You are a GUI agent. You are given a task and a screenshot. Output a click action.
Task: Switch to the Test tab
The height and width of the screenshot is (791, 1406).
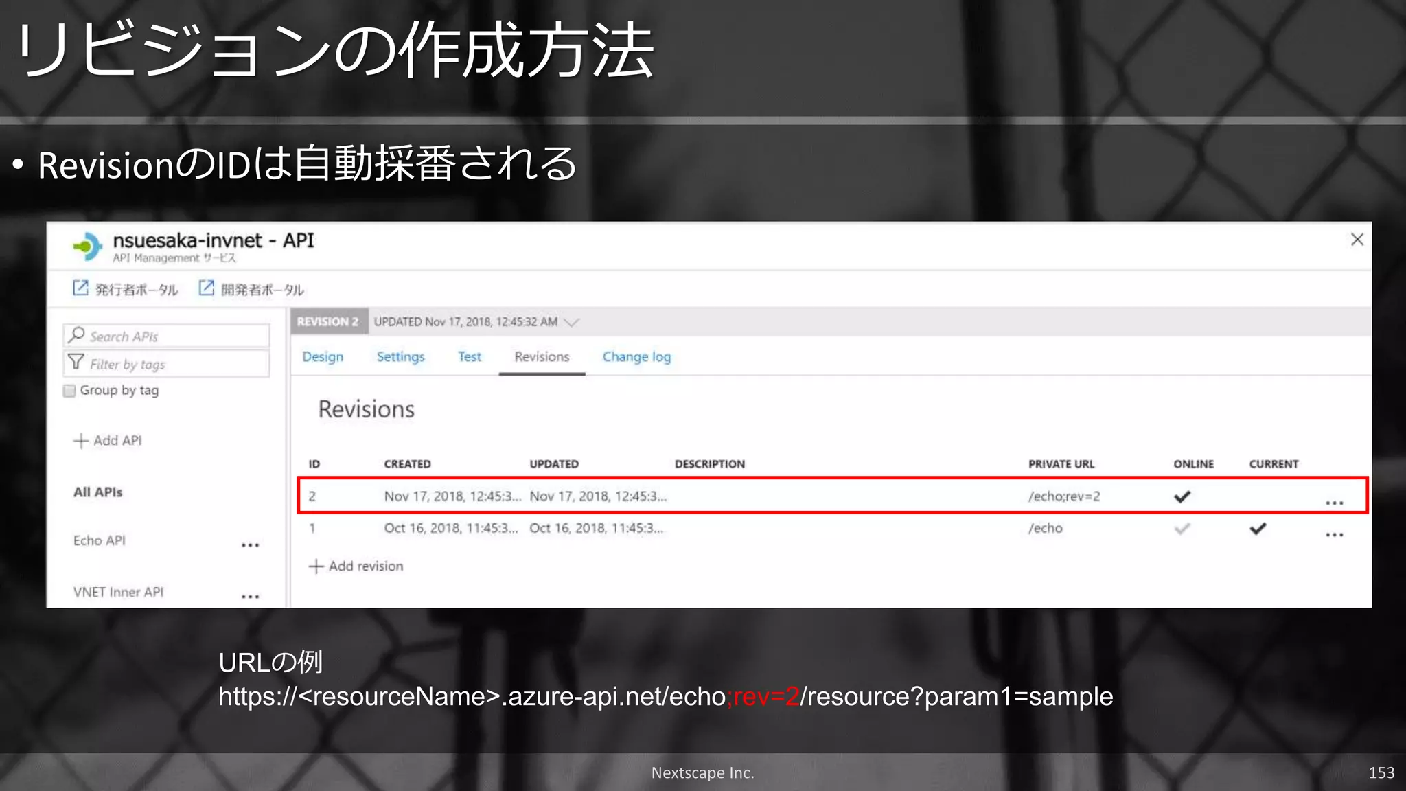coord(470,357)
